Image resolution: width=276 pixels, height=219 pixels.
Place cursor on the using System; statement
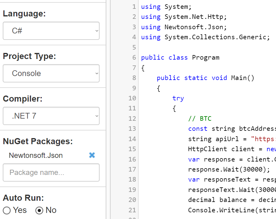(x=166, y=6)
